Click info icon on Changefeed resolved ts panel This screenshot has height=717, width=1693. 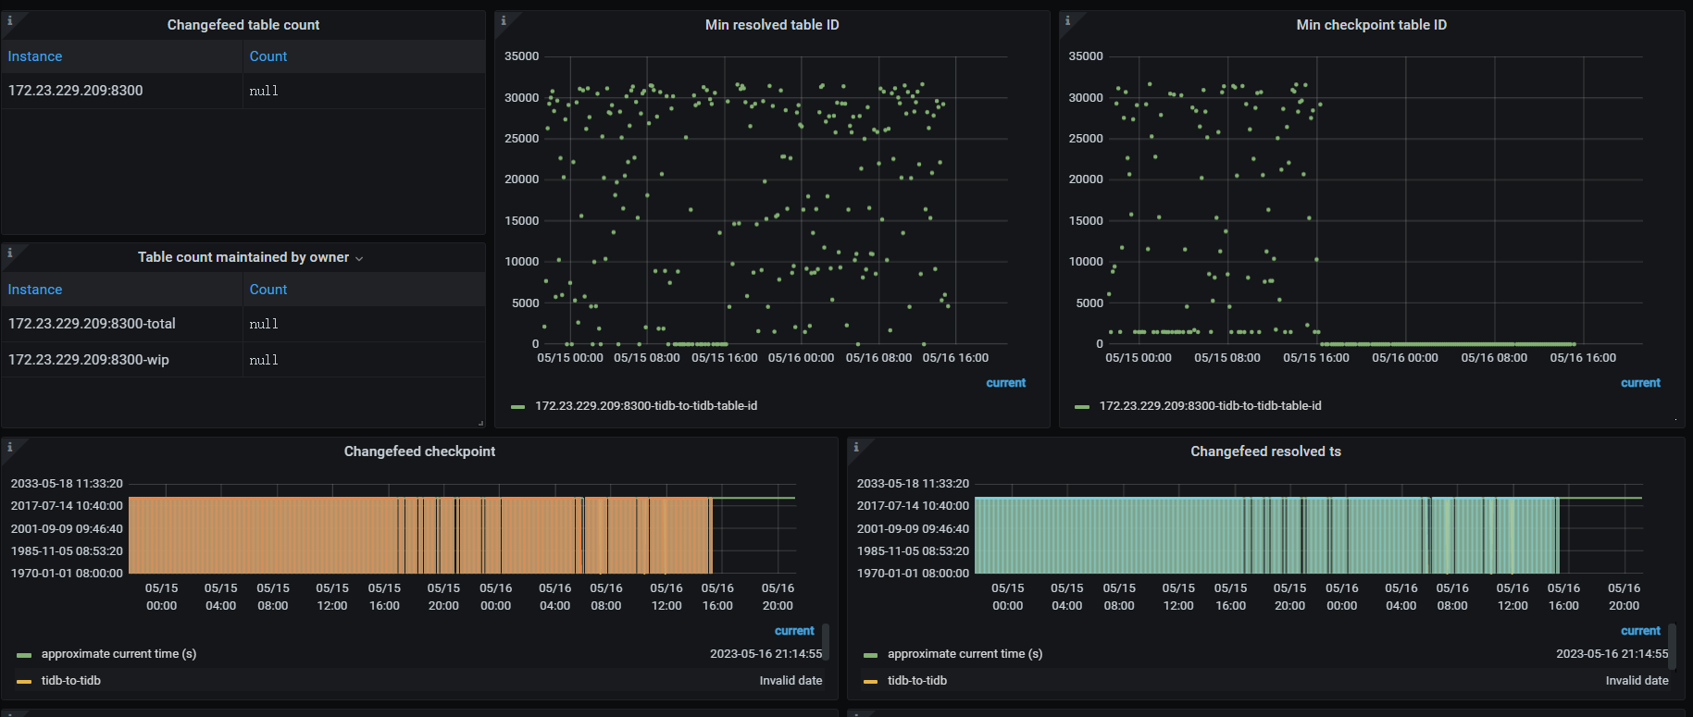point(855,447)
